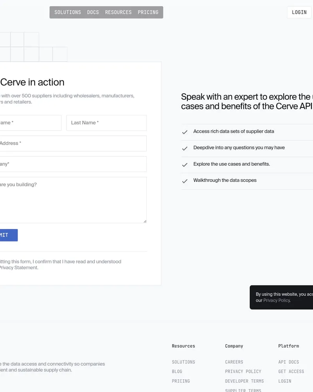Click 'Walkthrough the data scopes' text
Image resolution: width=313 pixels, height=392 pixels.
[225, 180]
